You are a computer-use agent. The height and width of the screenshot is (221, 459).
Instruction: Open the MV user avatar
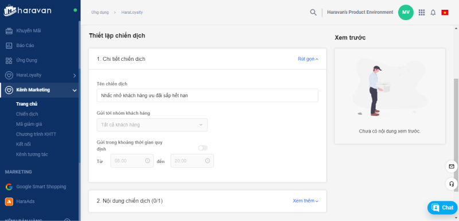[x=406, y=12]
